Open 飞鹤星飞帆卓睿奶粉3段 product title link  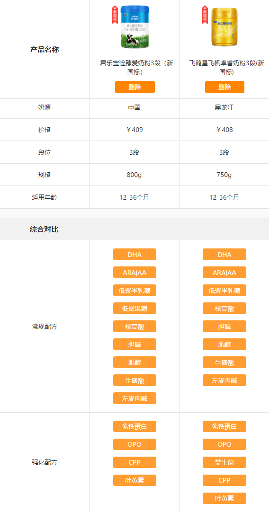pos(226,67)
